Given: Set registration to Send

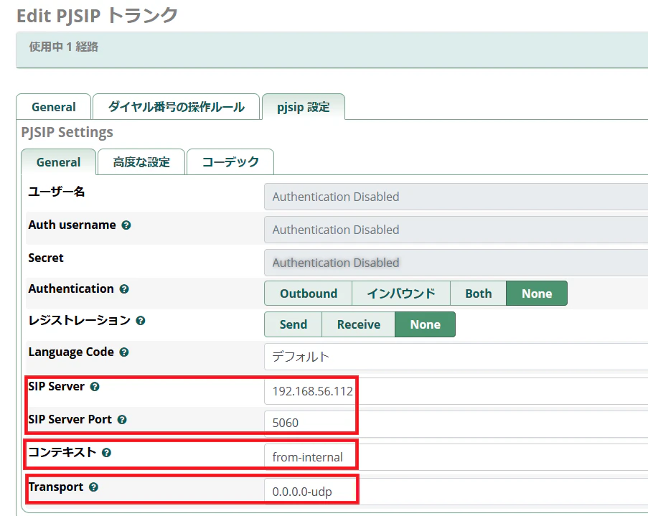Looking at the screenshot, I should click(x=293, y=324).
